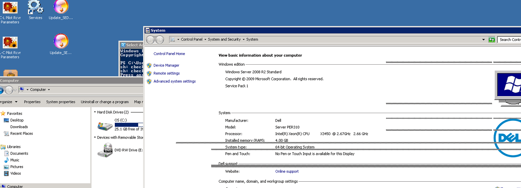Click the 'Server PER310' model value

(287, 127)
